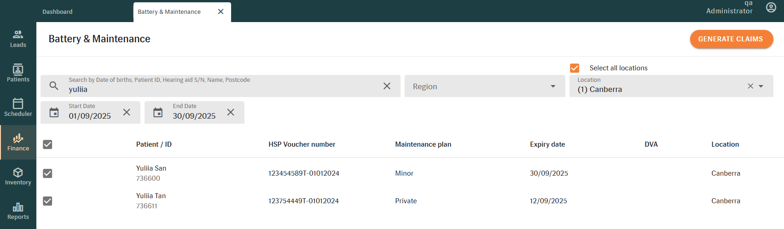The height and width of the screenshot is (229, 784).
Task: Clear the Start Date value
Action: click(x=127, y=112)
